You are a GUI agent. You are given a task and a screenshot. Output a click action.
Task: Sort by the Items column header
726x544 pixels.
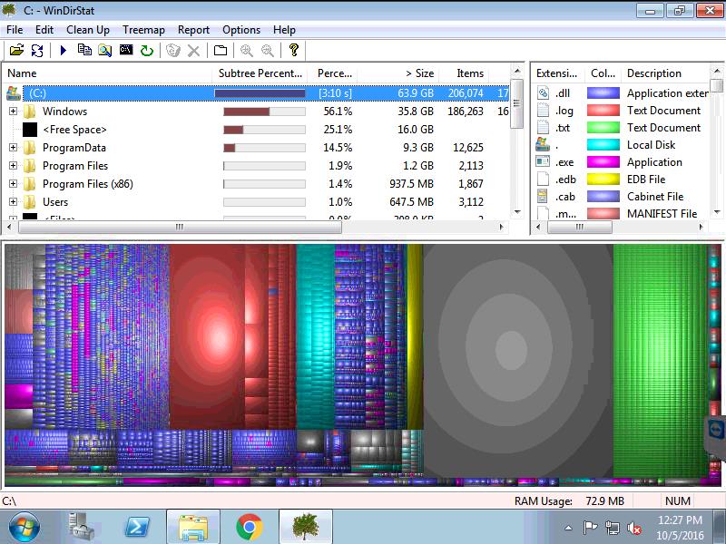point(464,73)
